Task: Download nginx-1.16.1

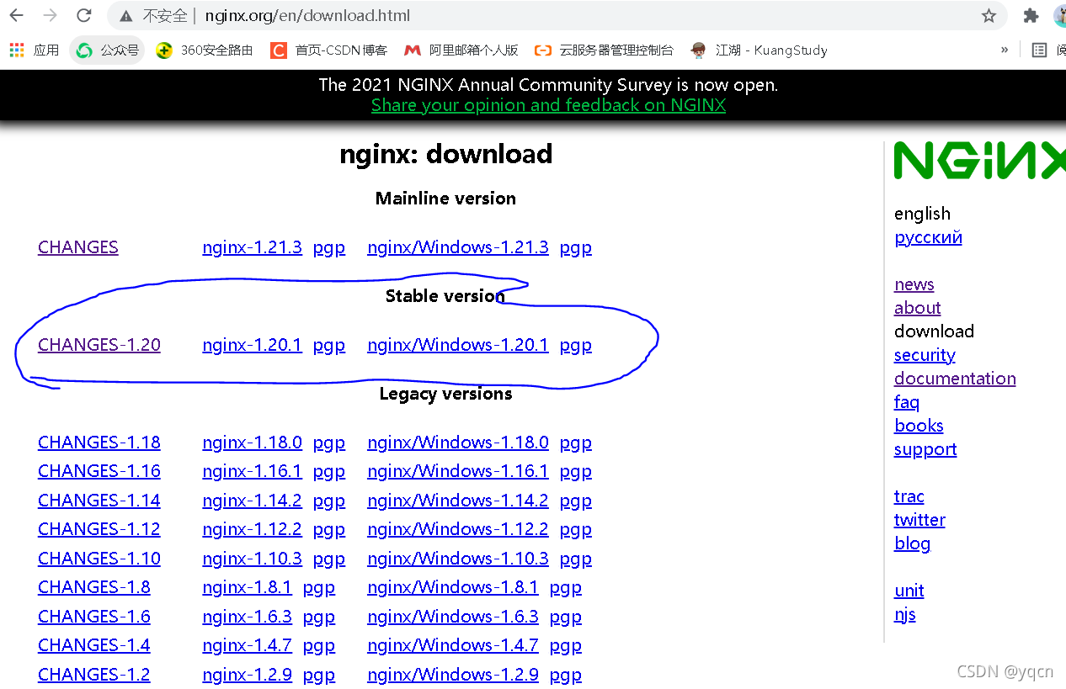Action: click(252, 471)
